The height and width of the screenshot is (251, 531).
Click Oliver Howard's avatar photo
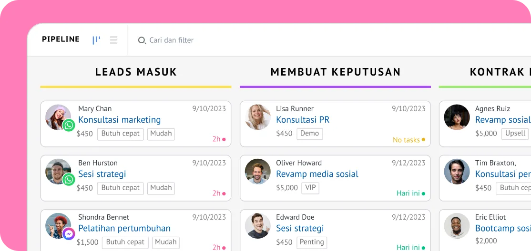click(257, 171)
